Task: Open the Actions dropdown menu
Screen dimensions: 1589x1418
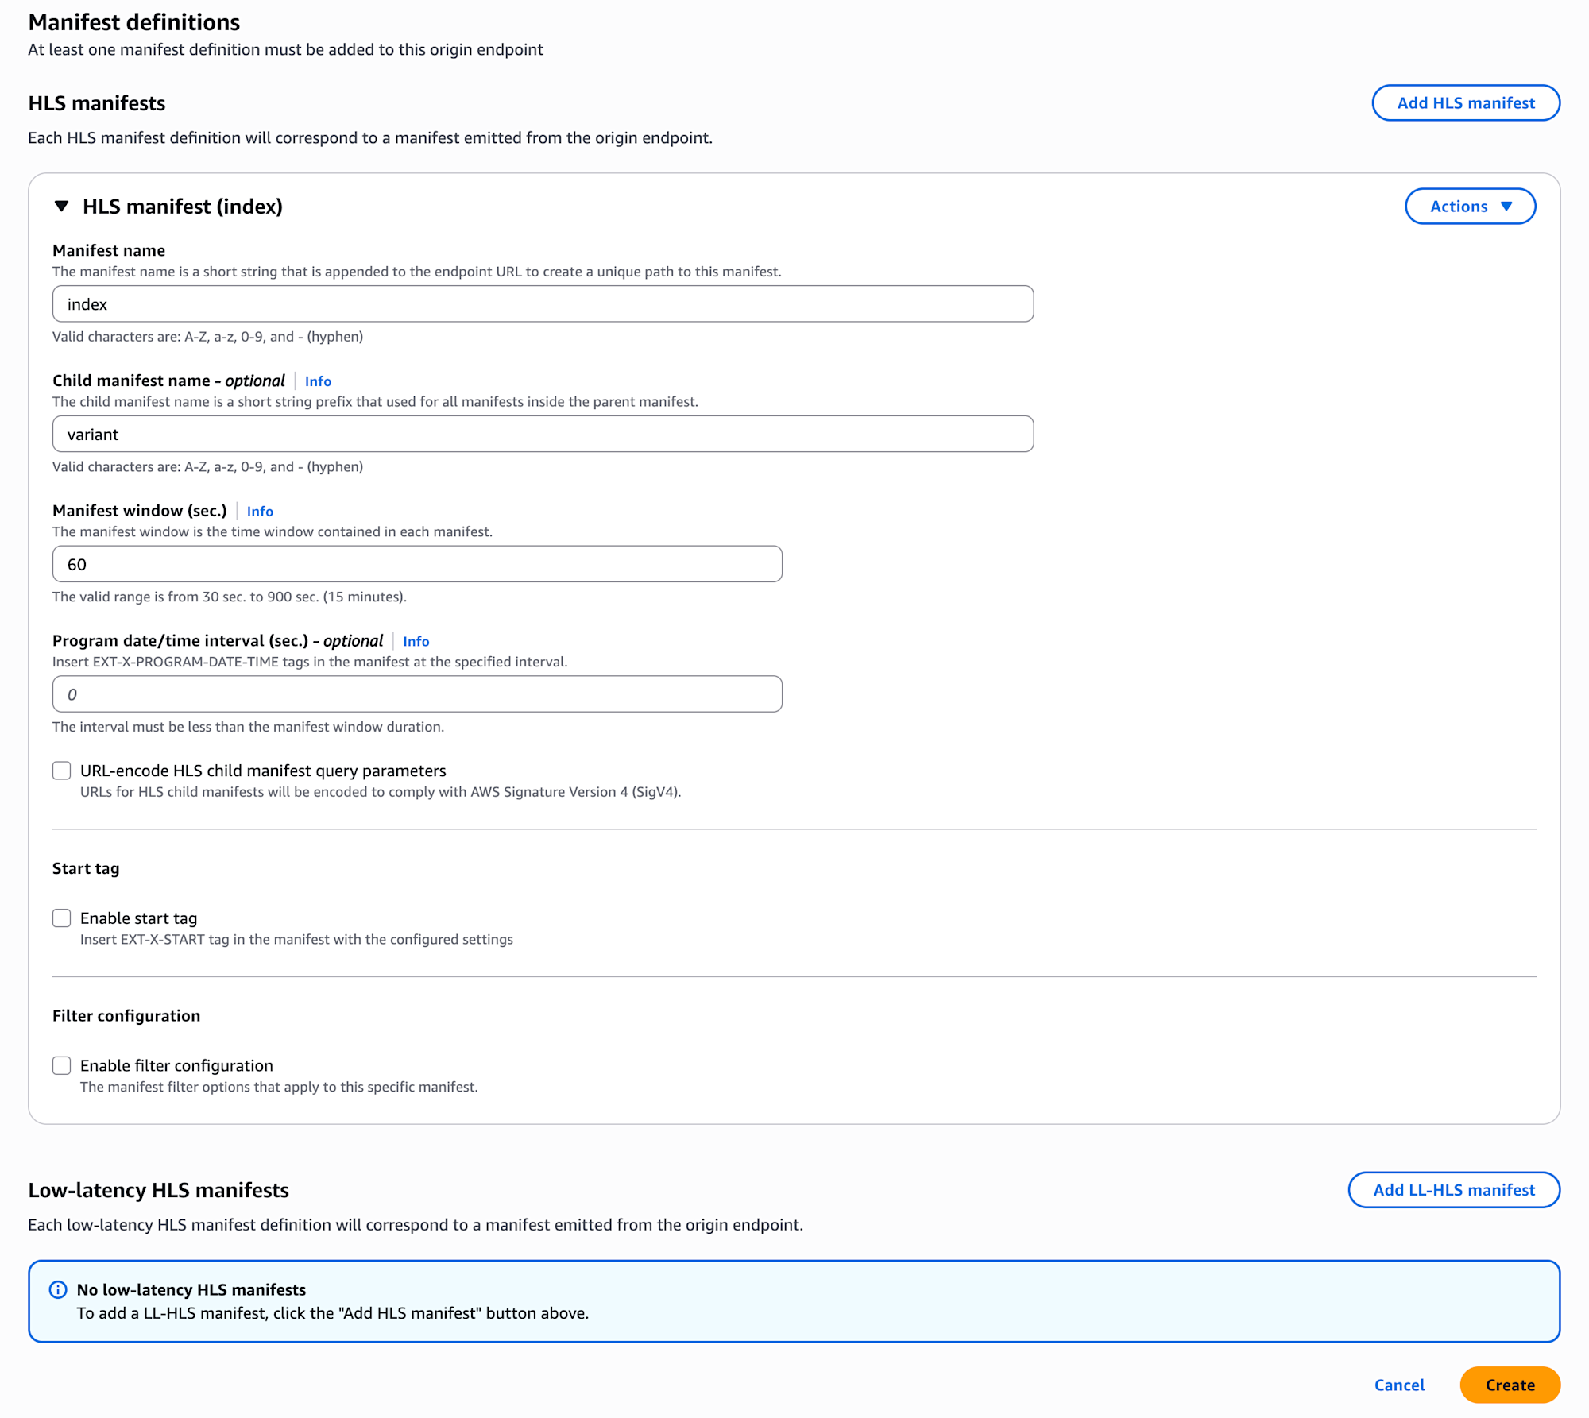Action: (1469, 207)
